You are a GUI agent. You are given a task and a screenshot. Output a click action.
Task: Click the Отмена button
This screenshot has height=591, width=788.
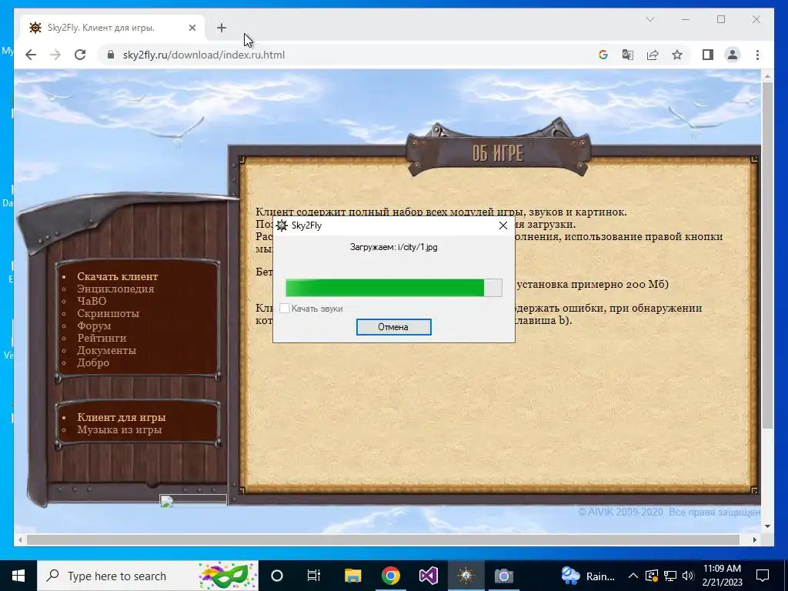click(x=393, y=326)
